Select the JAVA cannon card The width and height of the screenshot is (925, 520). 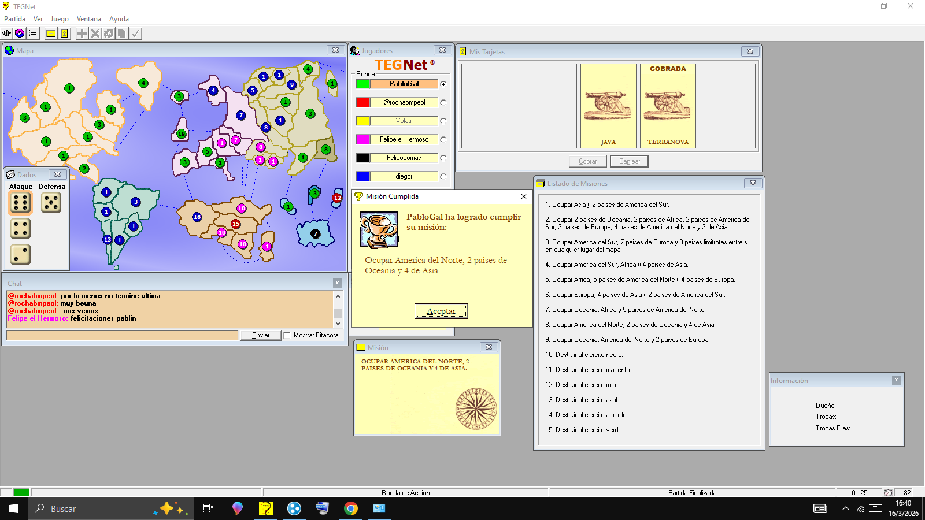click(608, 106)
